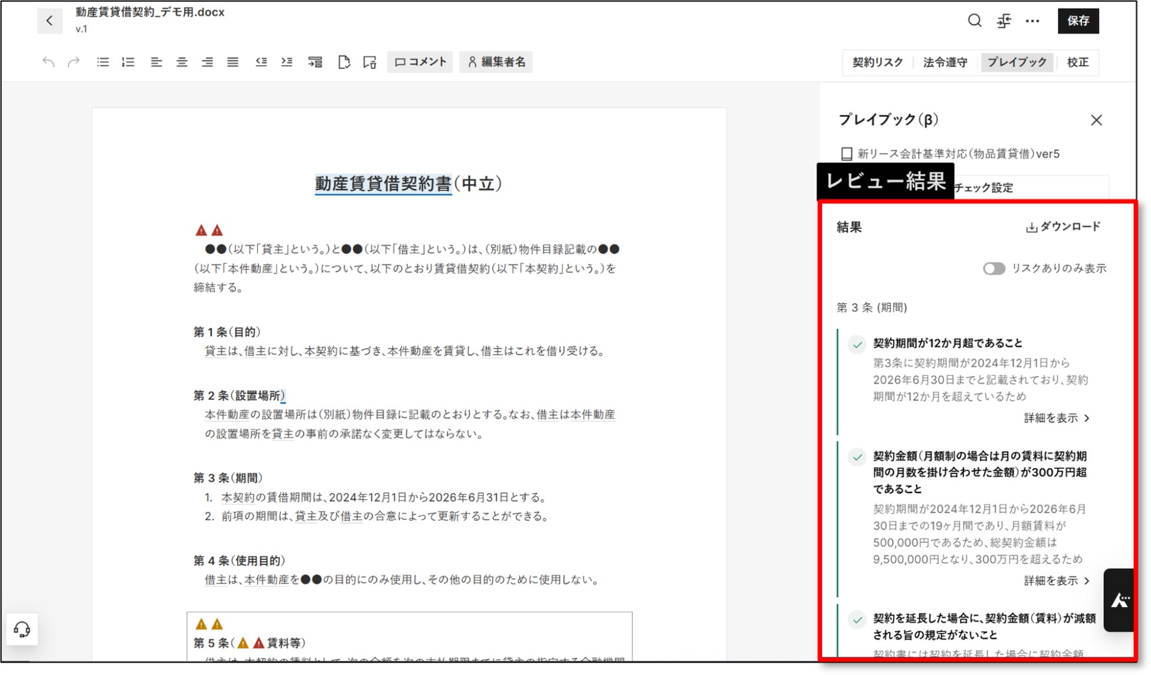The width and height of the screenshot is (1151, 675).
Task: Click the redo arrow icon
Action: click(x=74, y=62)
